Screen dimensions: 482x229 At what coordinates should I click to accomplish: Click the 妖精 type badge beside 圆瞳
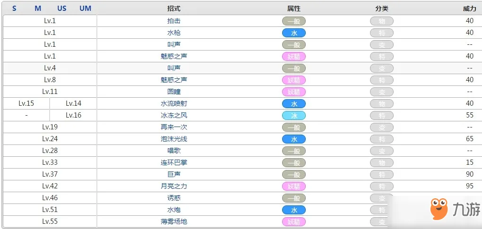point(294,92)
